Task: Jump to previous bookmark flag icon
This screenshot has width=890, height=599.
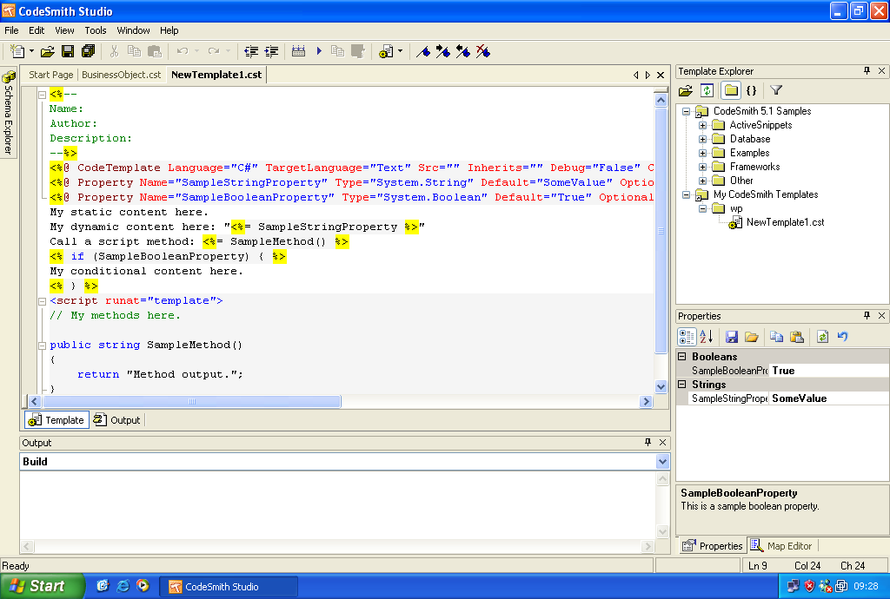Action: pyautogui.click(x=463, y=51)
